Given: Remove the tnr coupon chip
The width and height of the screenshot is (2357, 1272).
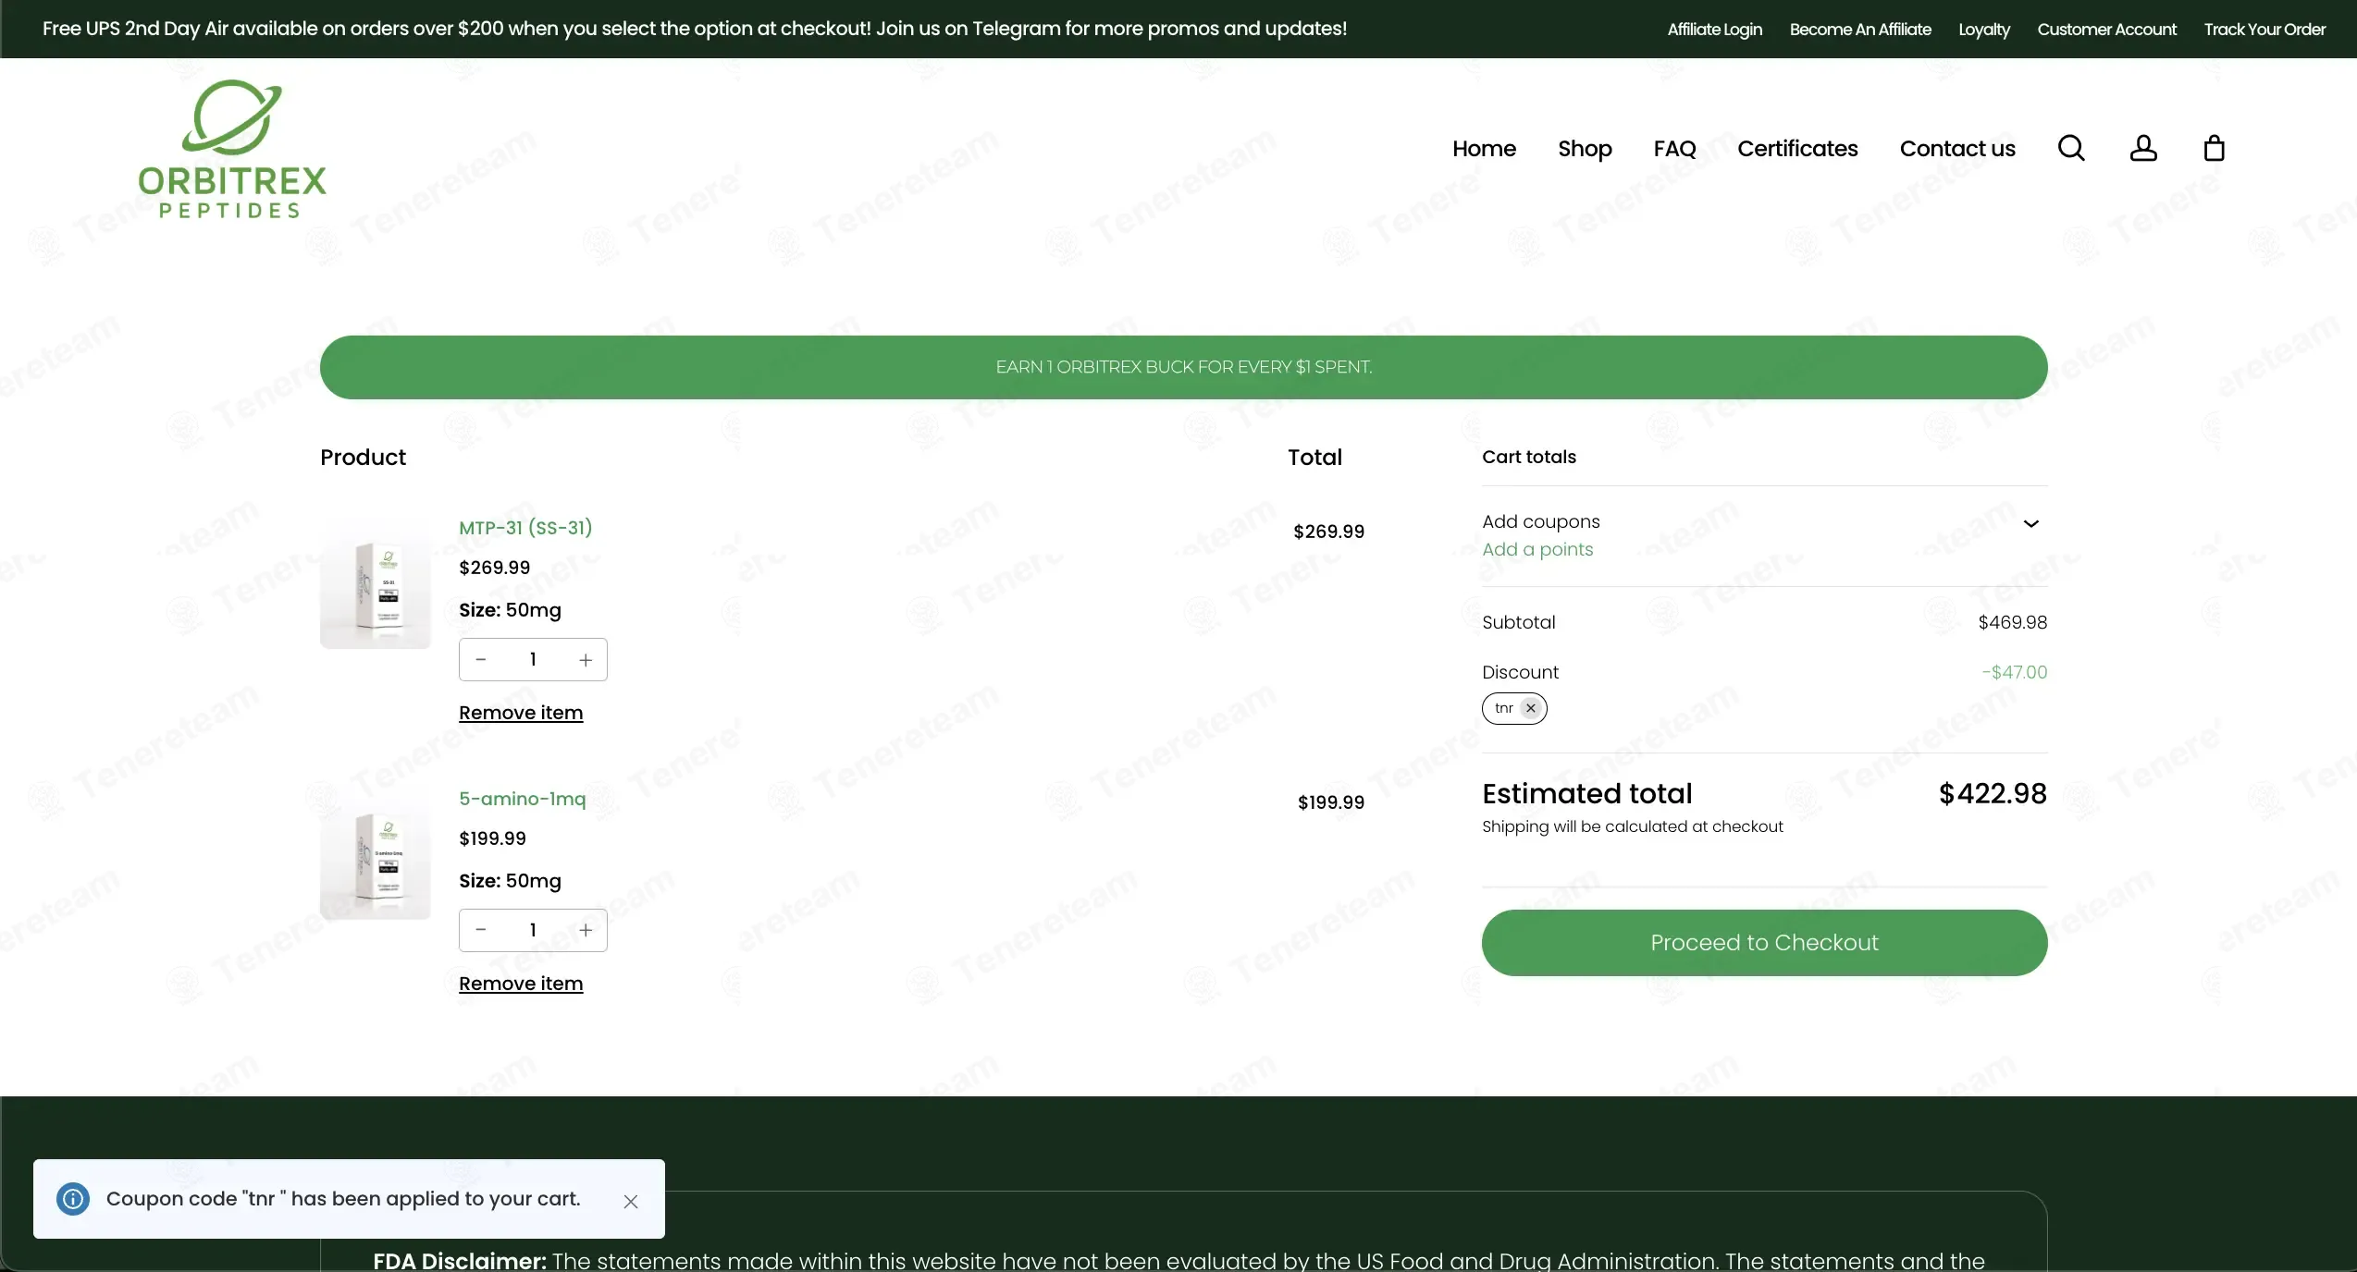Looking at the screenshot, I should (1531, 708).
